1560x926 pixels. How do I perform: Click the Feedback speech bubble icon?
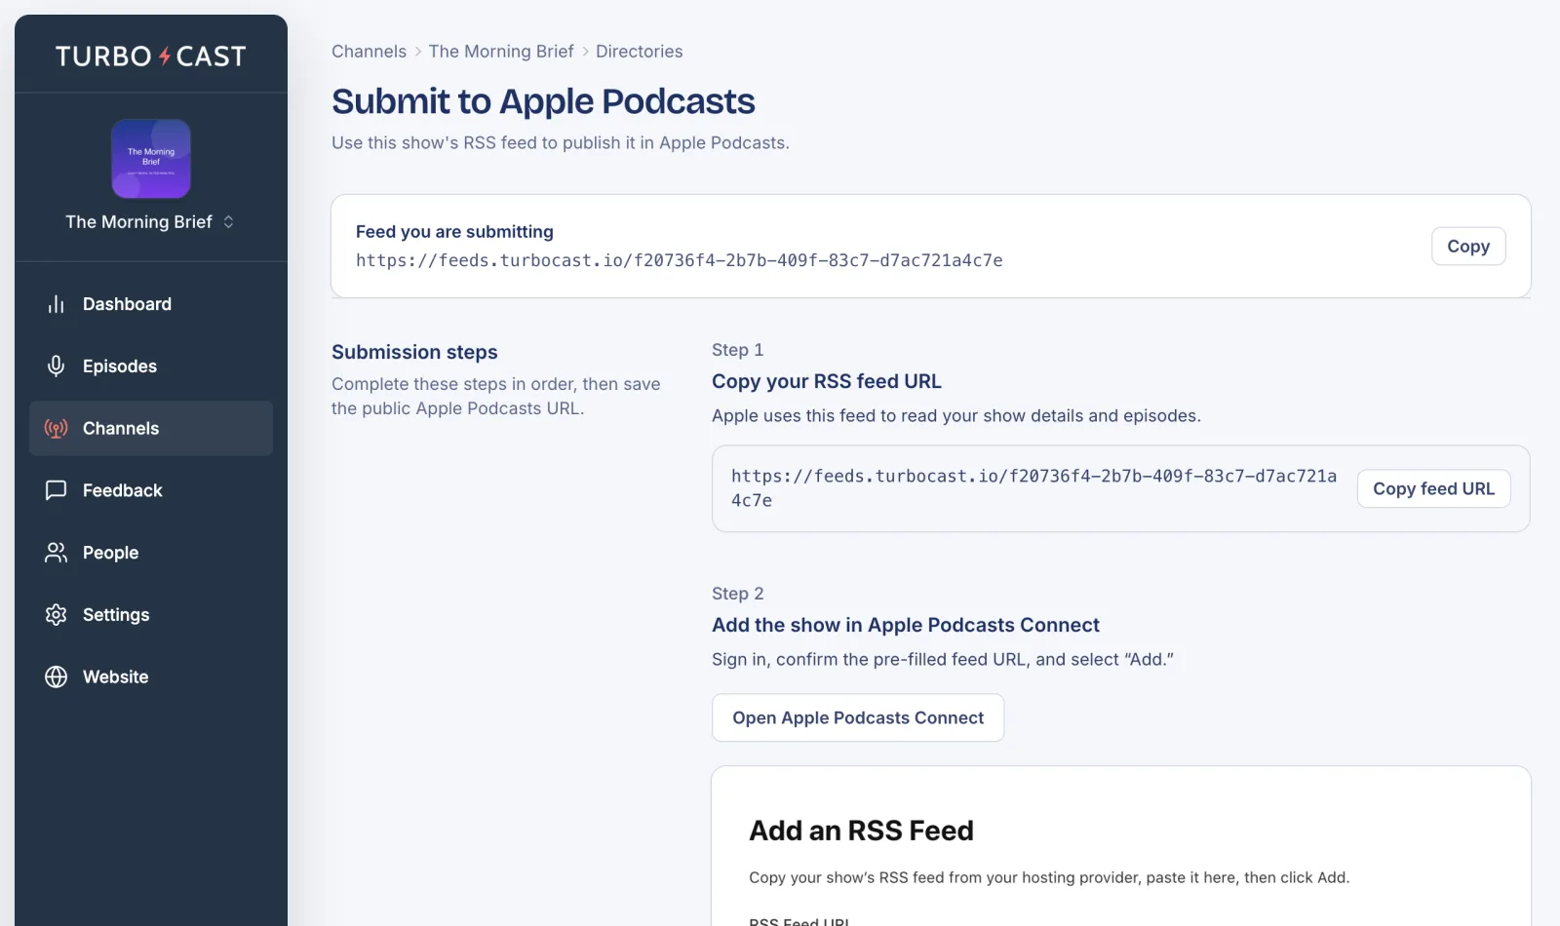point(56,490)
